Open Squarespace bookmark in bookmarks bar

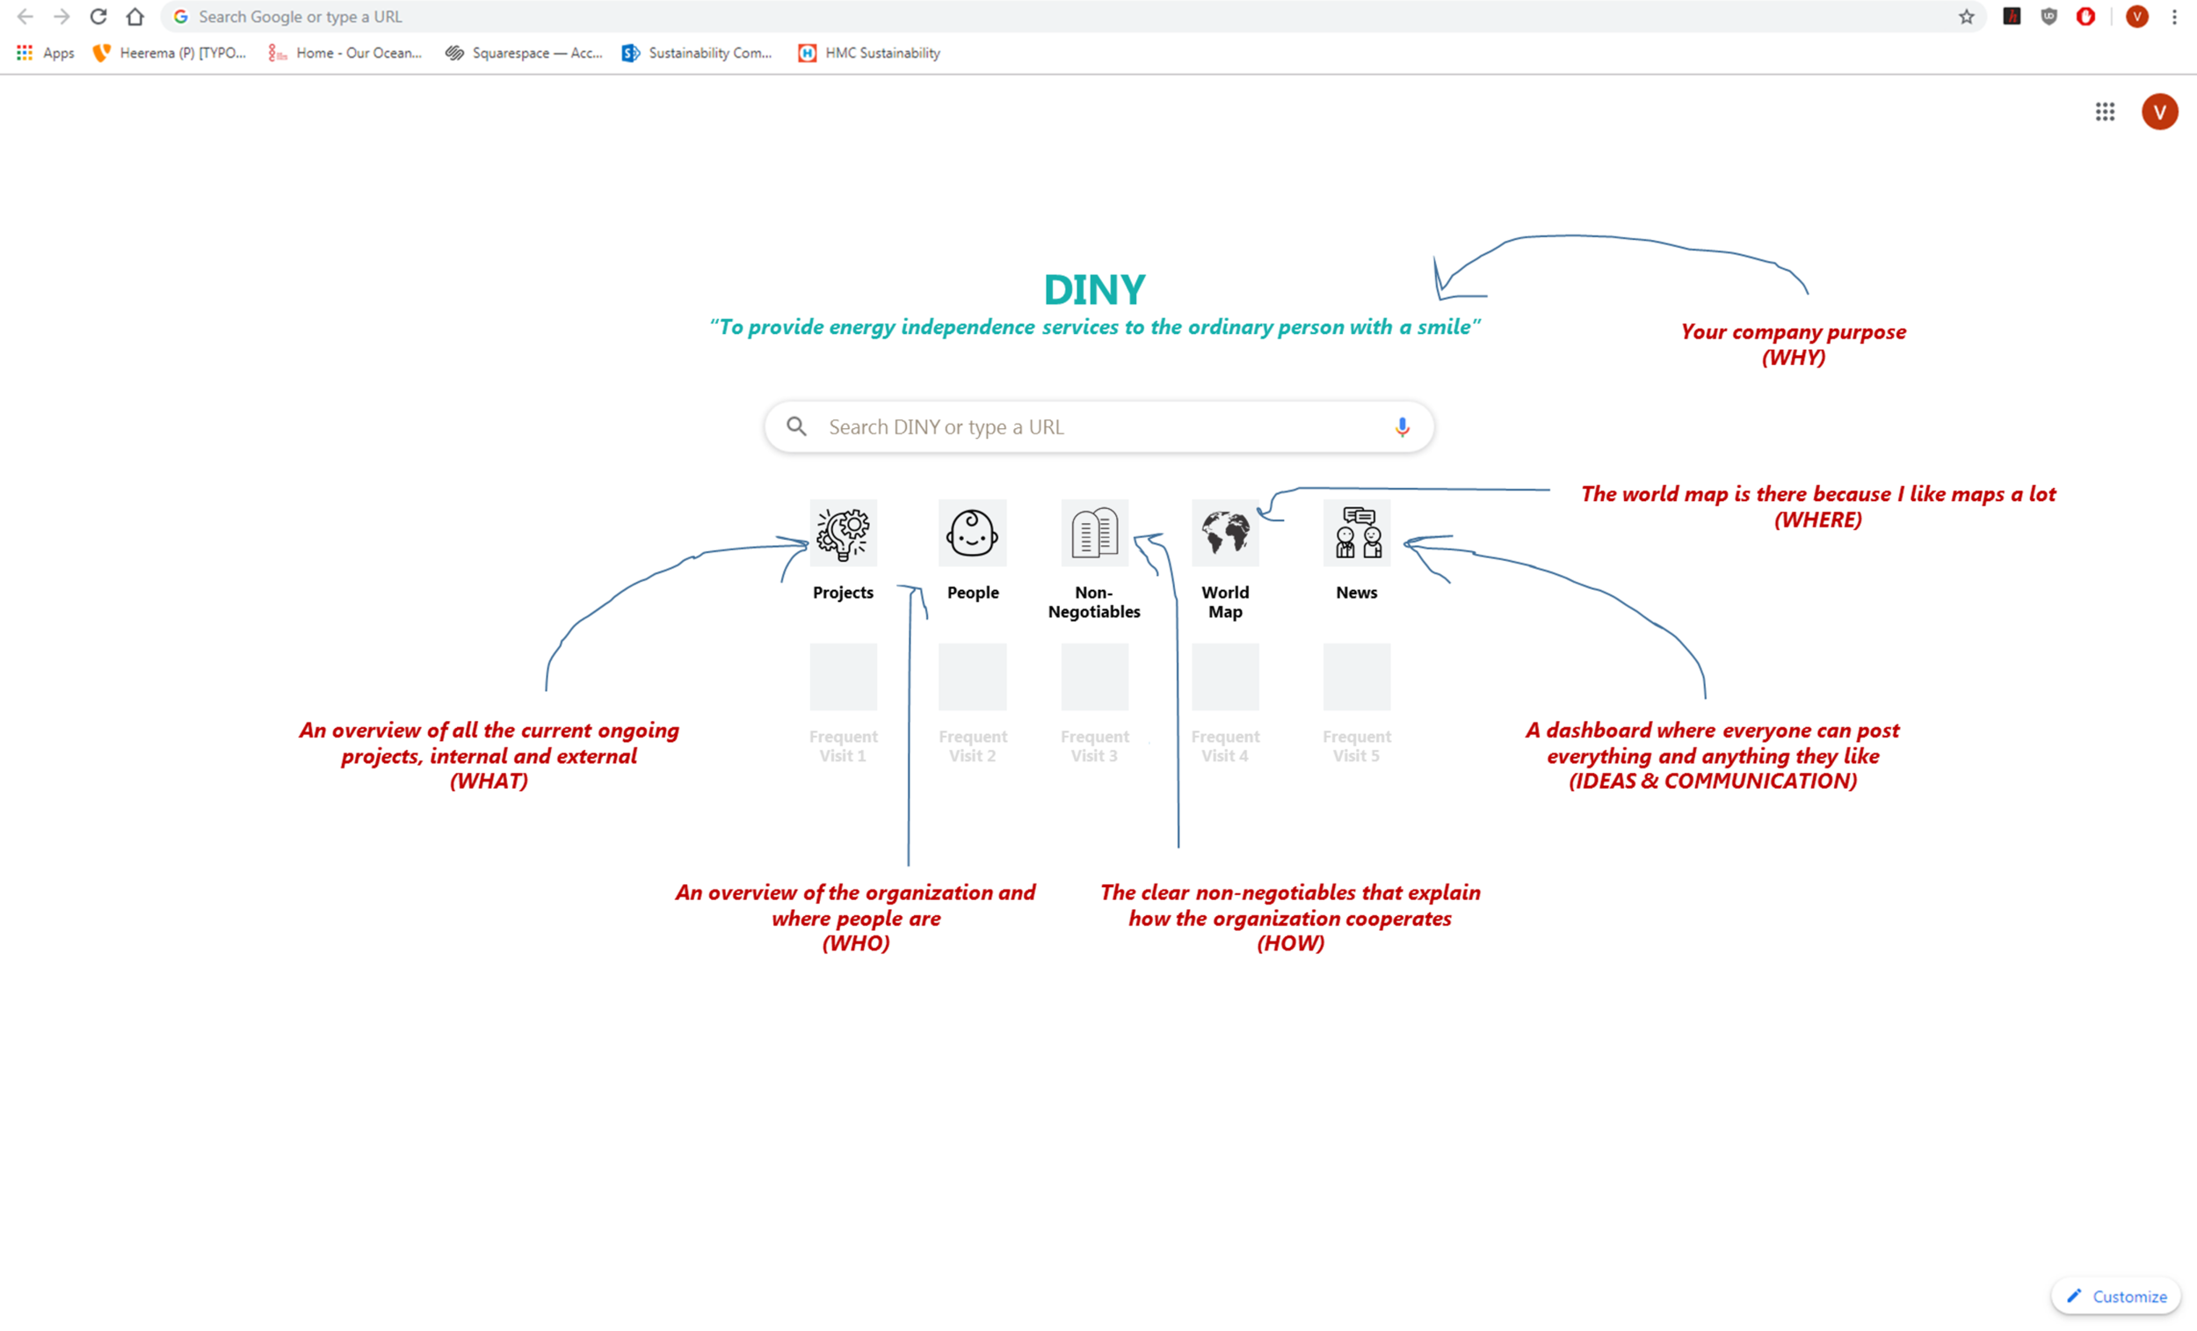(x=525, y=54)
